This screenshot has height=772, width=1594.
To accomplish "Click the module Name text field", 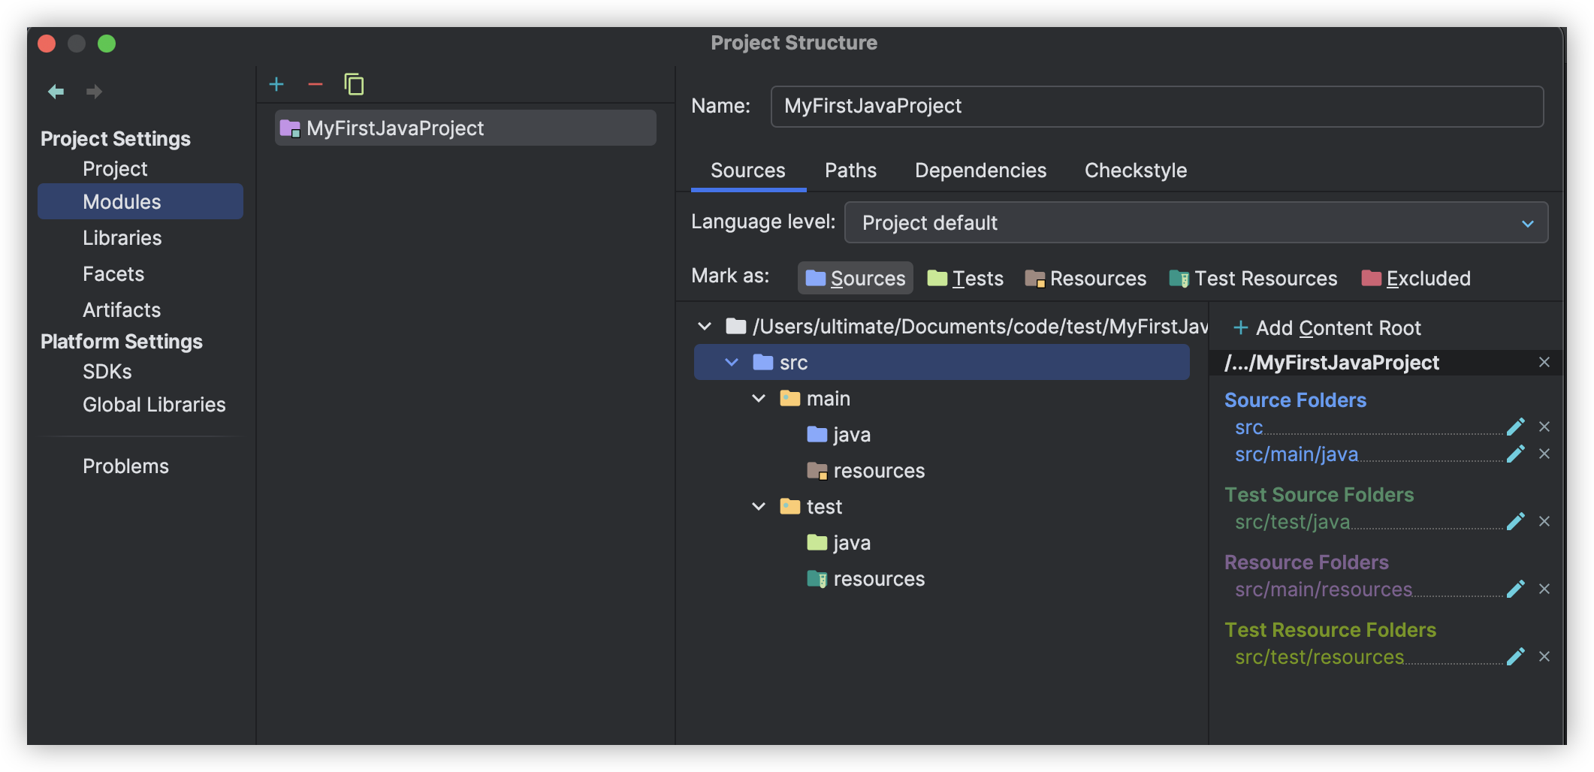I will click(x=1156, y=107).
